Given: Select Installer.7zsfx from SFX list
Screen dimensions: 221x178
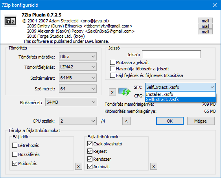Looking at the screenshot, I should [x=180, y=94].
